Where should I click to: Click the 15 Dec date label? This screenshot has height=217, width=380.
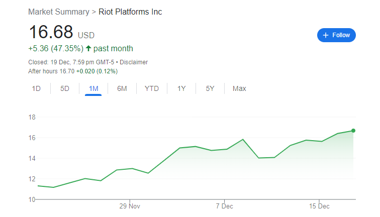[319, 206]
